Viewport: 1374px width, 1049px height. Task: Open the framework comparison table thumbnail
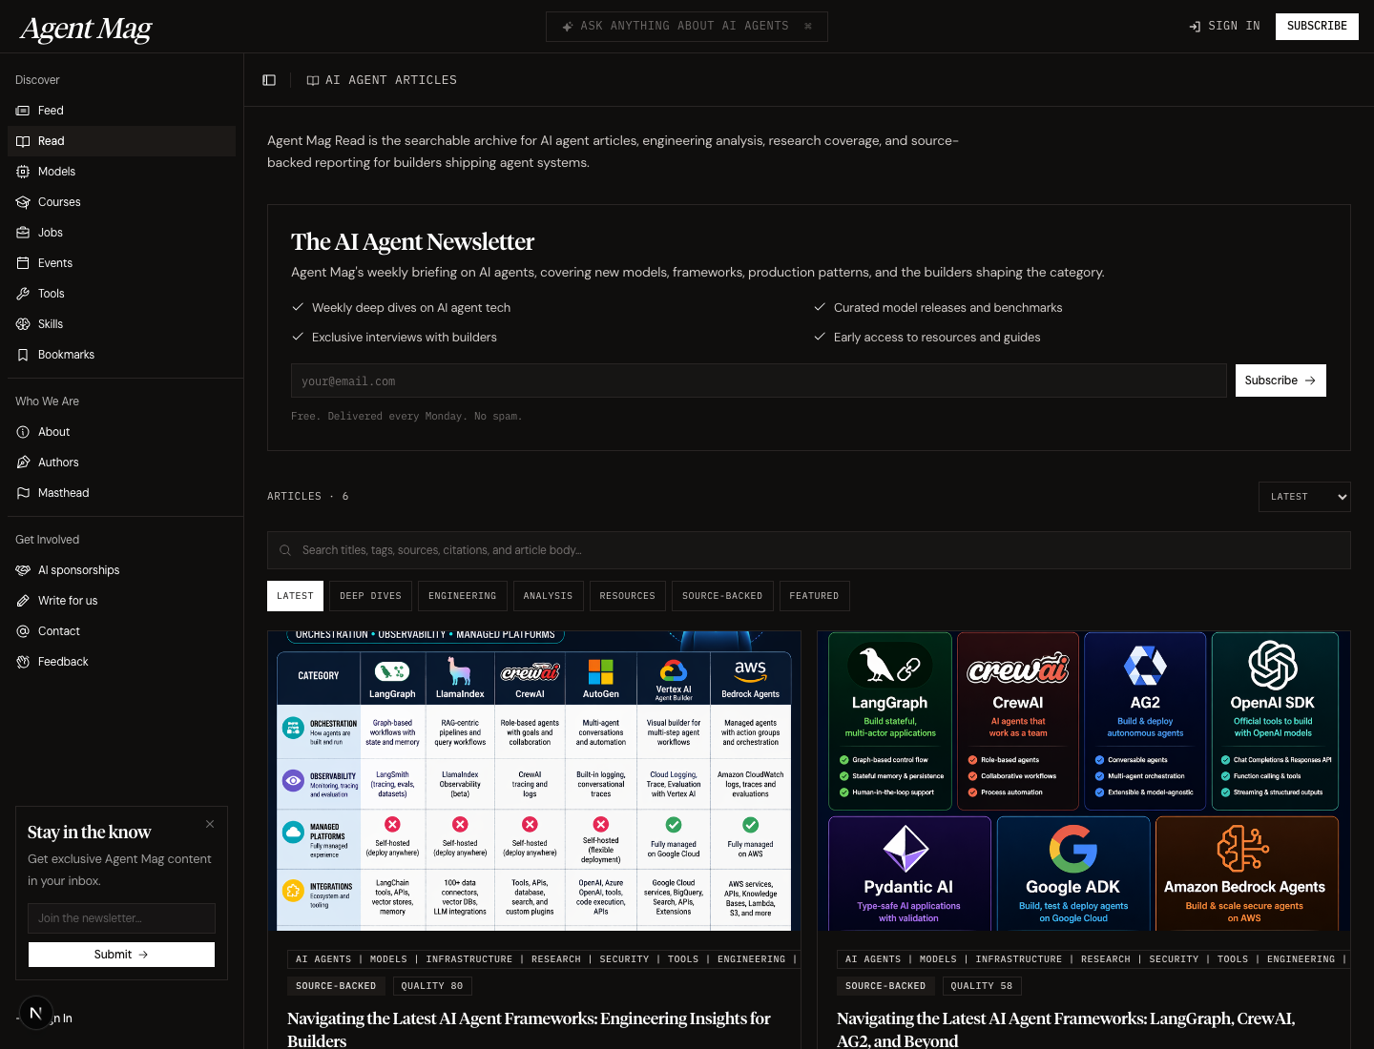tap(534, 780)
